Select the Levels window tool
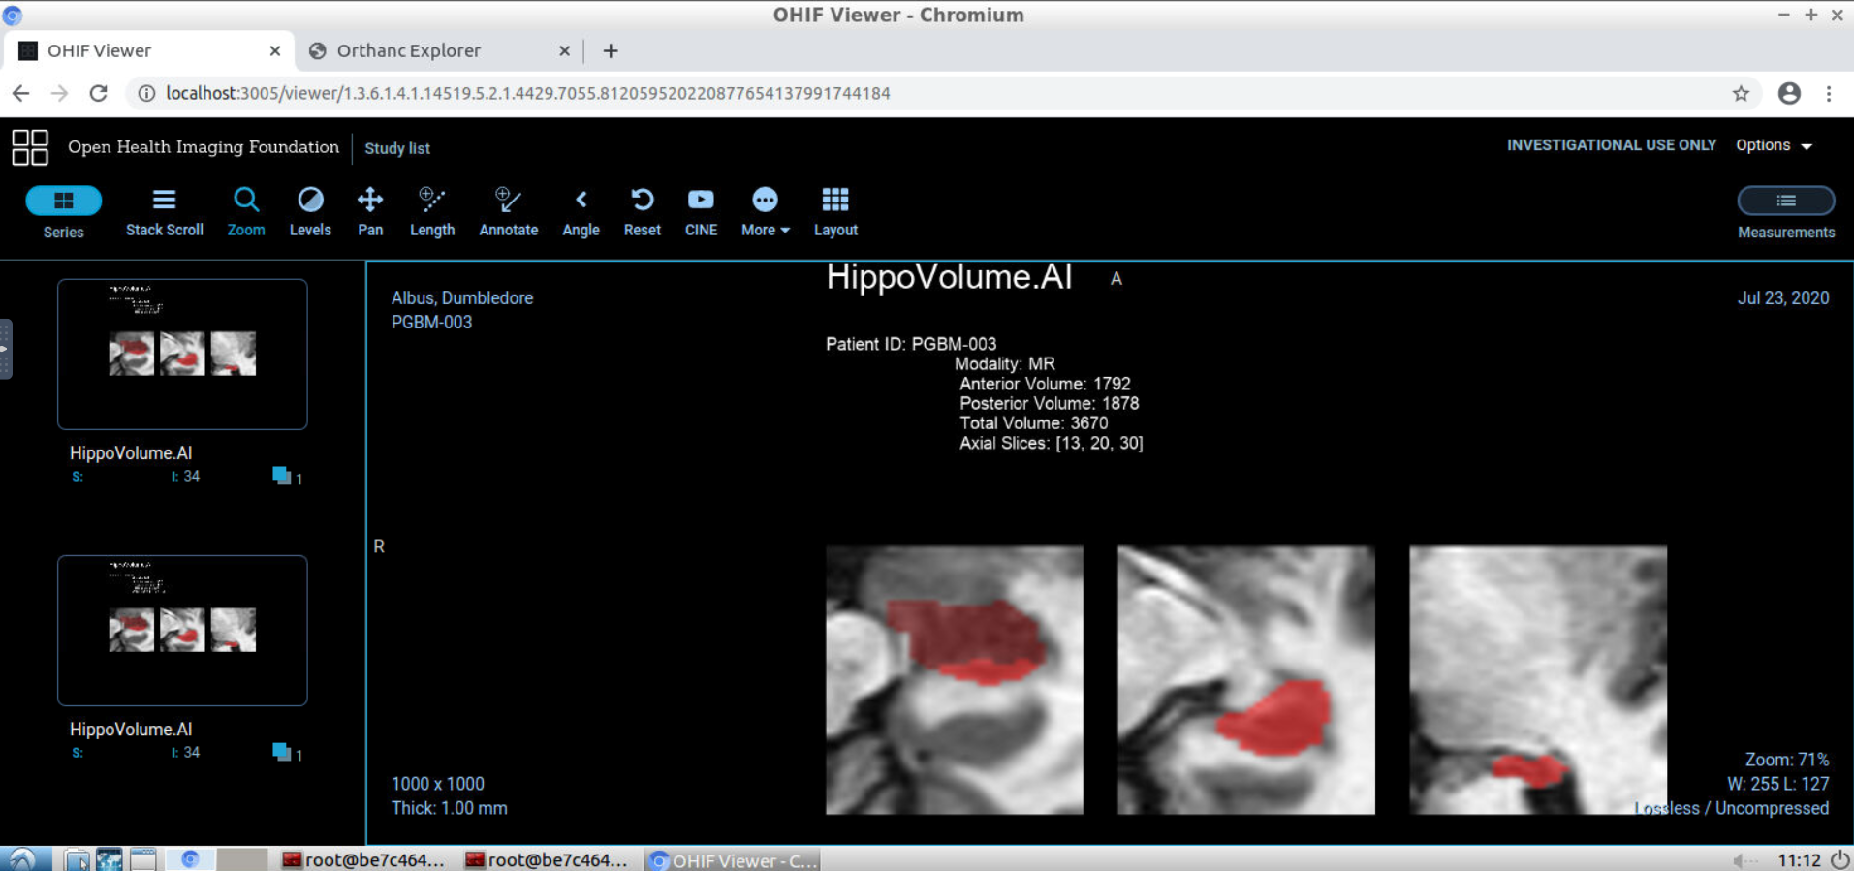 310,212
